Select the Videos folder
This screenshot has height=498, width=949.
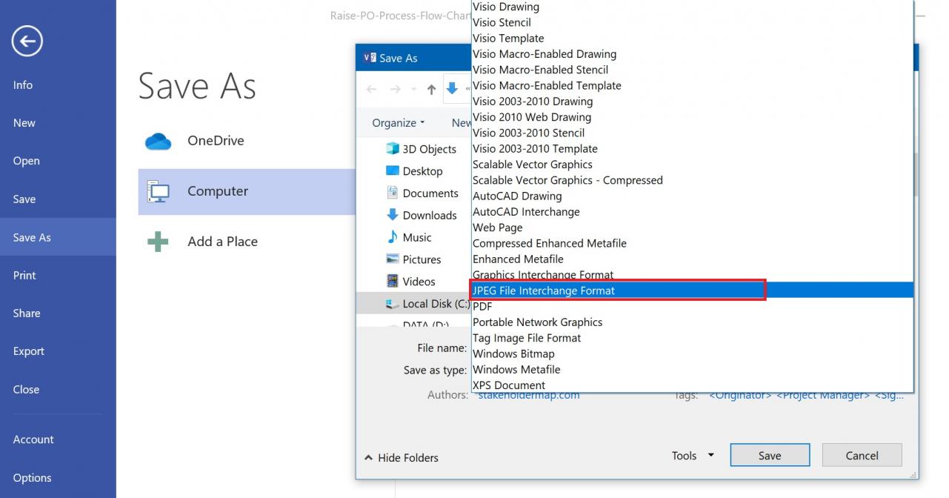(x=419, y=281)
